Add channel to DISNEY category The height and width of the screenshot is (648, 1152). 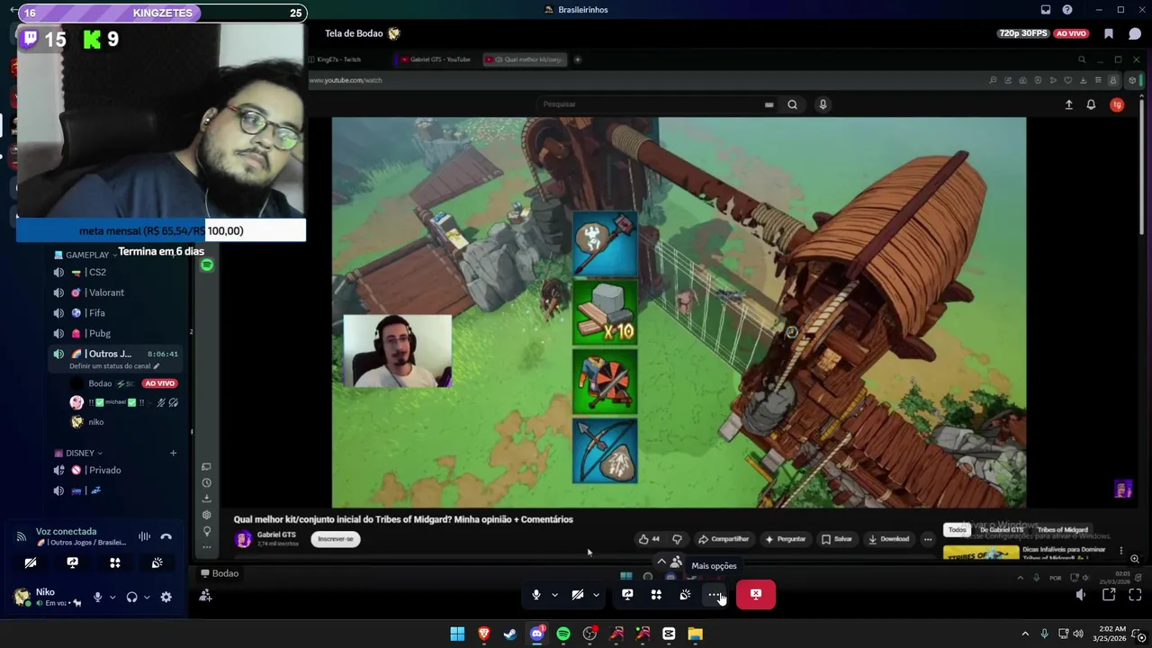pos(173,453)
